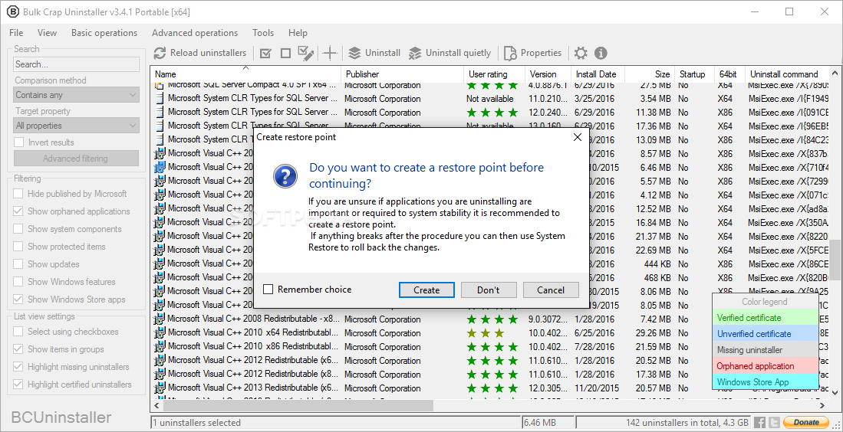843x432 pixels.
Task: Click the cyan Windows Store App legend entry
Action: 765,382
